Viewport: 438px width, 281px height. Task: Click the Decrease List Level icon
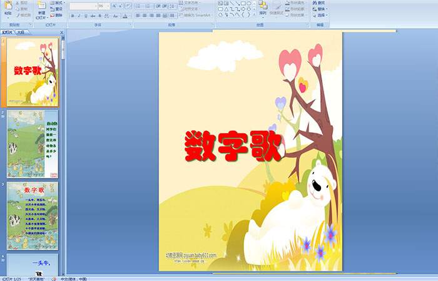coord(158,6)
